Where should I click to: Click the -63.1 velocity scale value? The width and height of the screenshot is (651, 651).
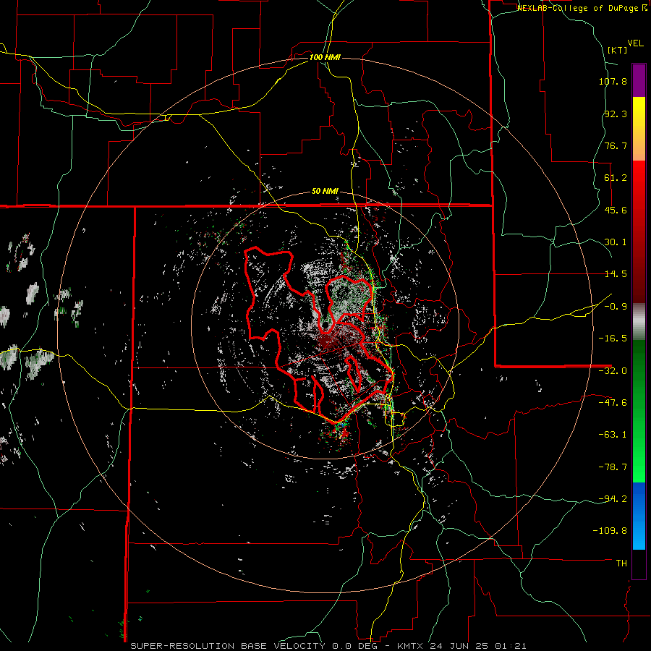[x=613, y=435]
